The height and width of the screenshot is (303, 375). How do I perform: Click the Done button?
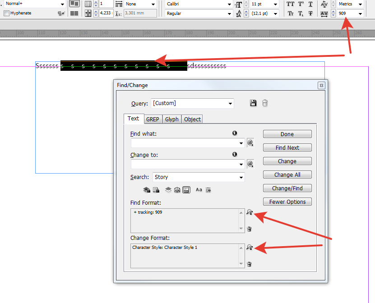pos(287,134)
